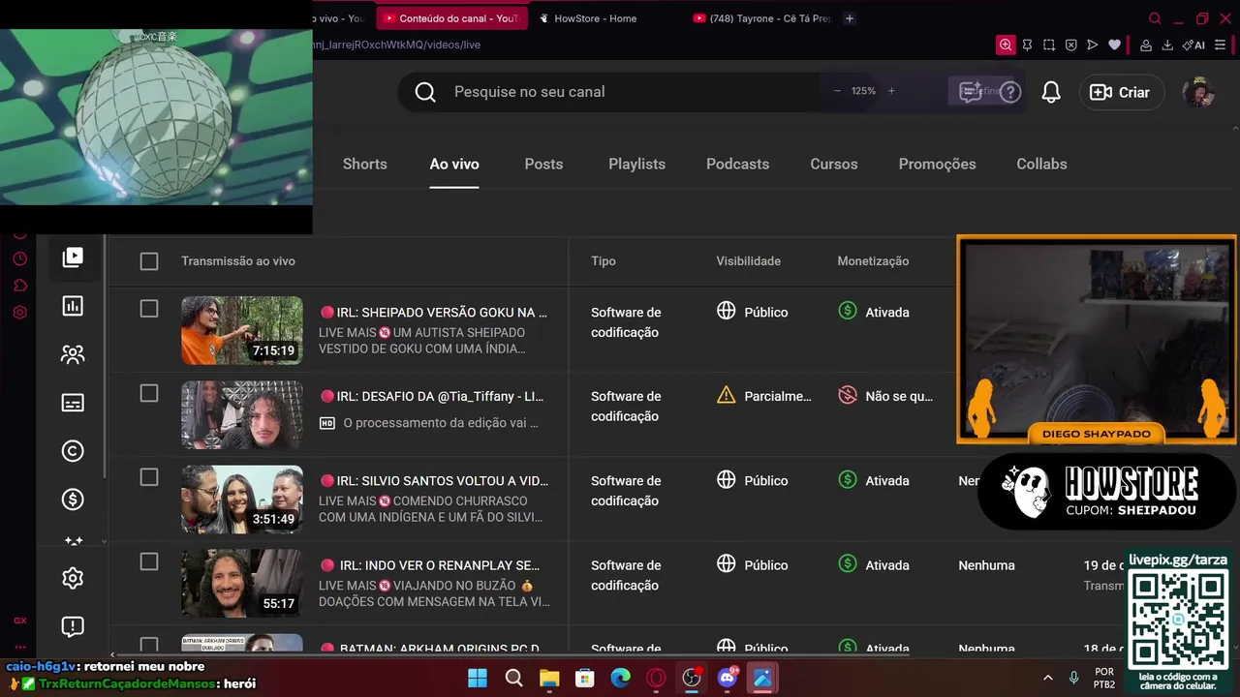The width and height of the screenshot is (1240, 697).
Task: Click the send flow arrow icon
Action: [1093, 45]
